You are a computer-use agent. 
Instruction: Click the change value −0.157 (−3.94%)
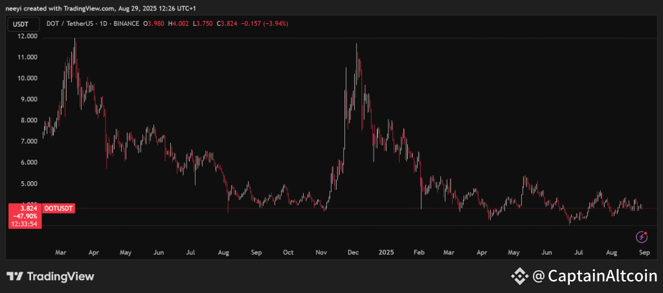coord(264,24)
